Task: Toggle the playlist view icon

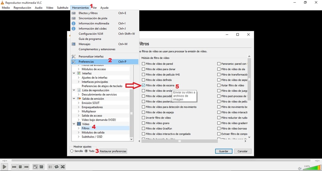Action: (x=50, y=167)
